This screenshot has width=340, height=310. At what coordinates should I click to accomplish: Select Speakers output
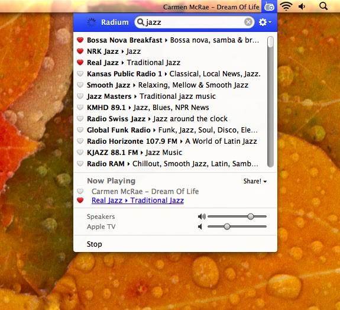[x=101, y=217]
